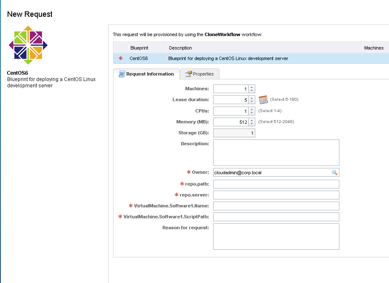Click the Memory (MB) value field

230,121
